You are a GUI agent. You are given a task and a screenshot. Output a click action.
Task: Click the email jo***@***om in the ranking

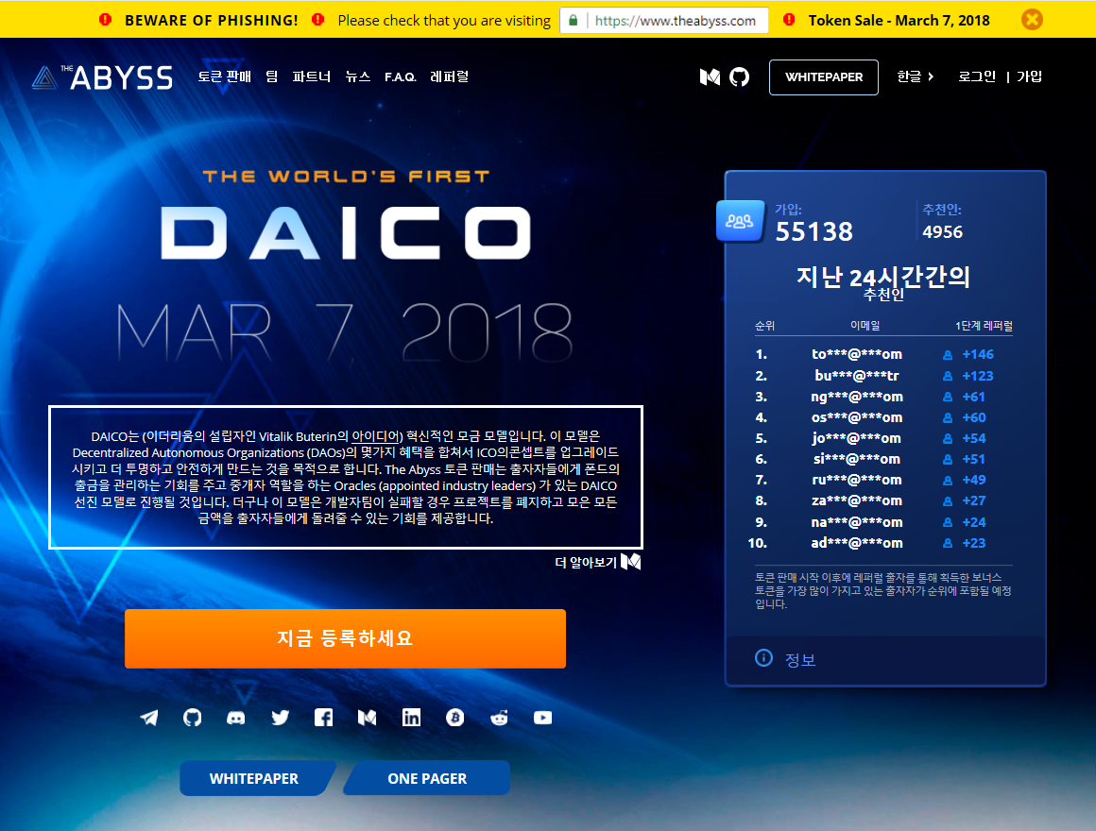click(857, 438)
